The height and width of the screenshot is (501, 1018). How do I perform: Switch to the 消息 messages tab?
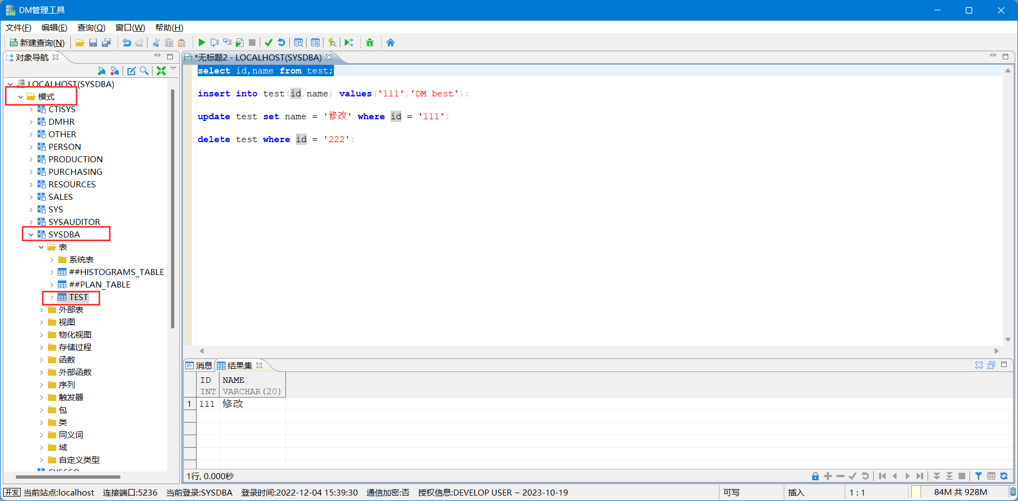[199, 365]
